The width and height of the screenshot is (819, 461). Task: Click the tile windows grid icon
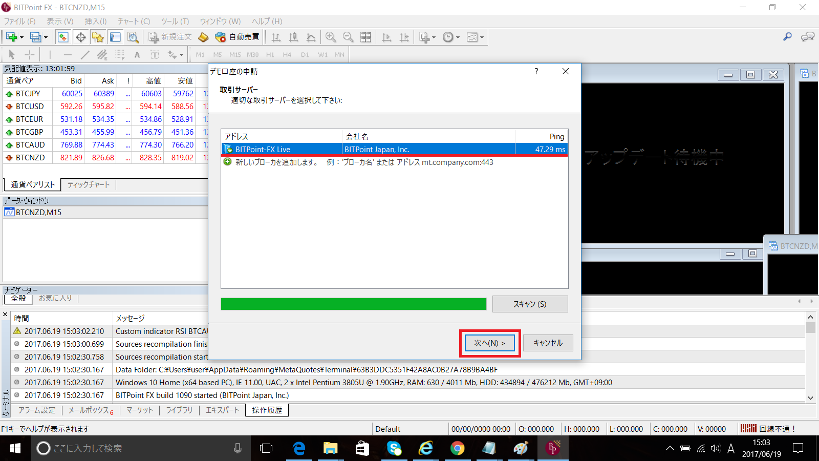tap(365, 37)
